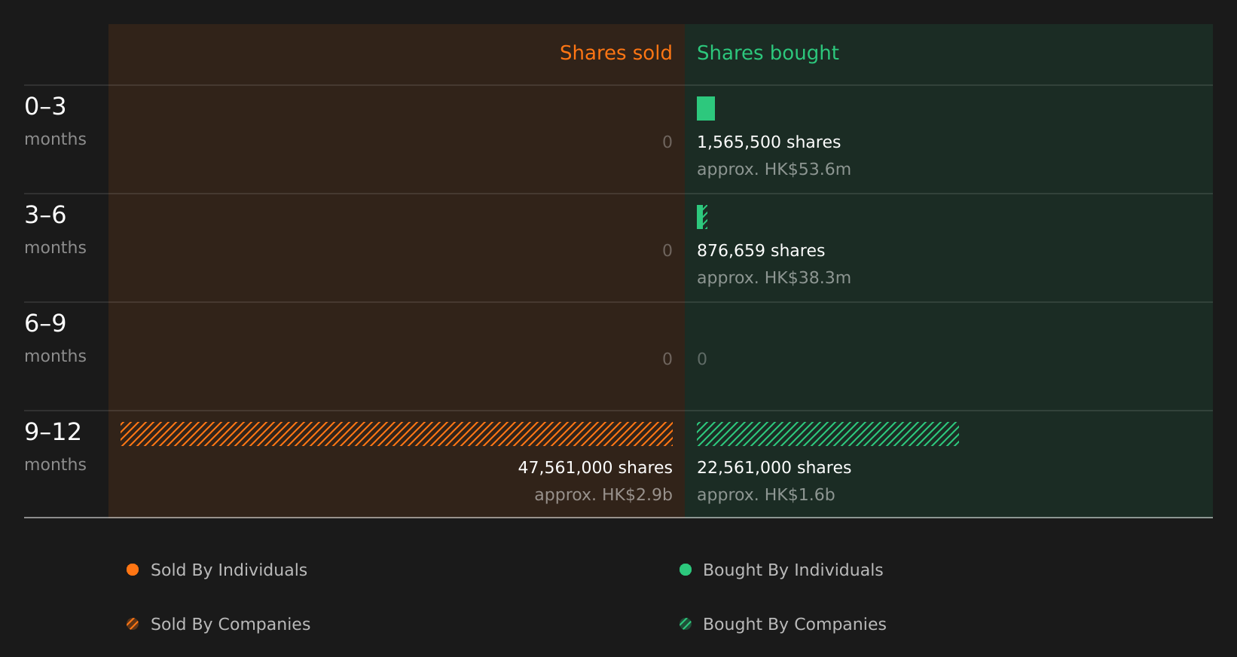Click the 22,561,000 shares value
Viewport: 1237px width, 657px height.
(774, 467)
